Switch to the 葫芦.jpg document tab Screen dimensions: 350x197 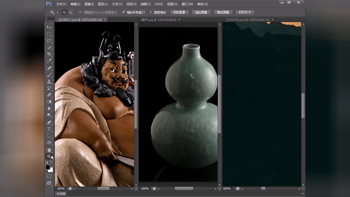click(159, 20)
